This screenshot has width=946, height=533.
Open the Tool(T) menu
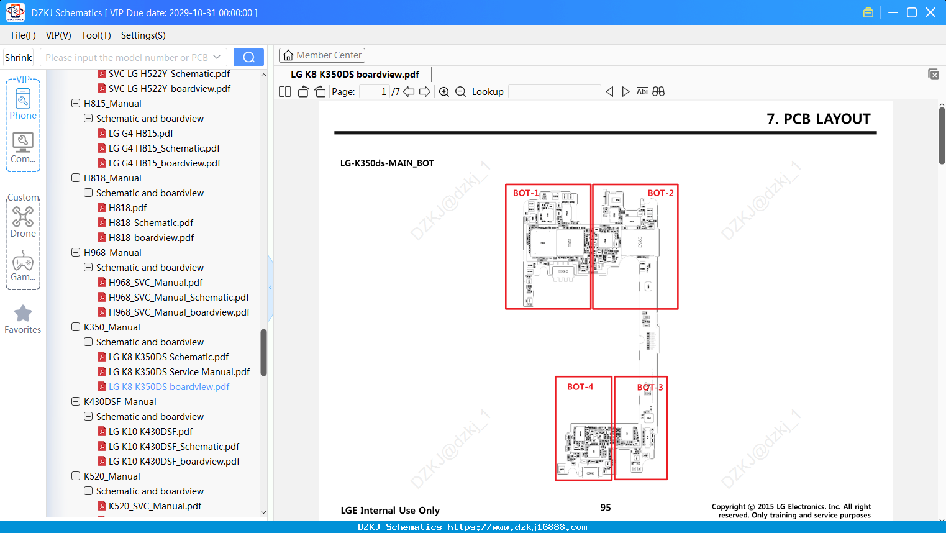pos(96,35)
